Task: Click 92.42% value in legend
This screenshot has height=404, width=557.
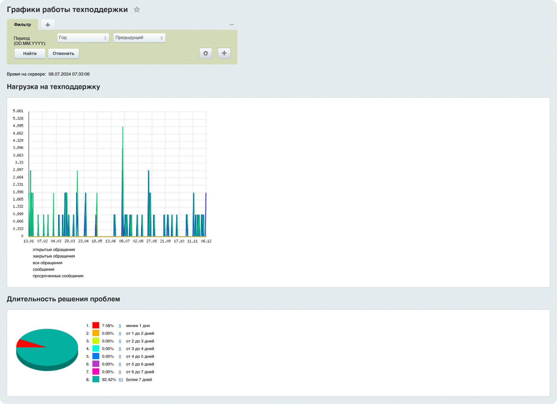Action: click(109, 379)
